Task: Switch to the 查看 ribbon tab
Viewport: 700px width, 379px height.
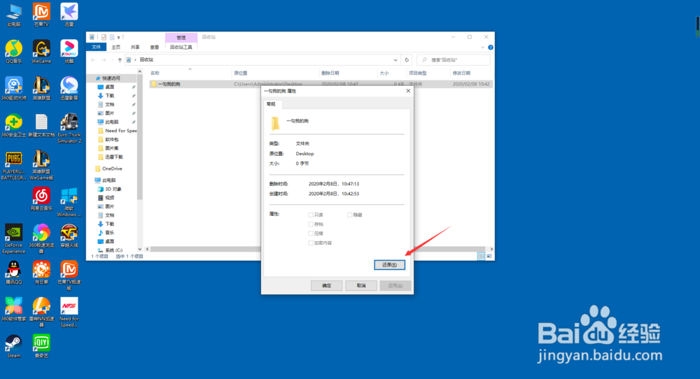Action: [155, 48]
